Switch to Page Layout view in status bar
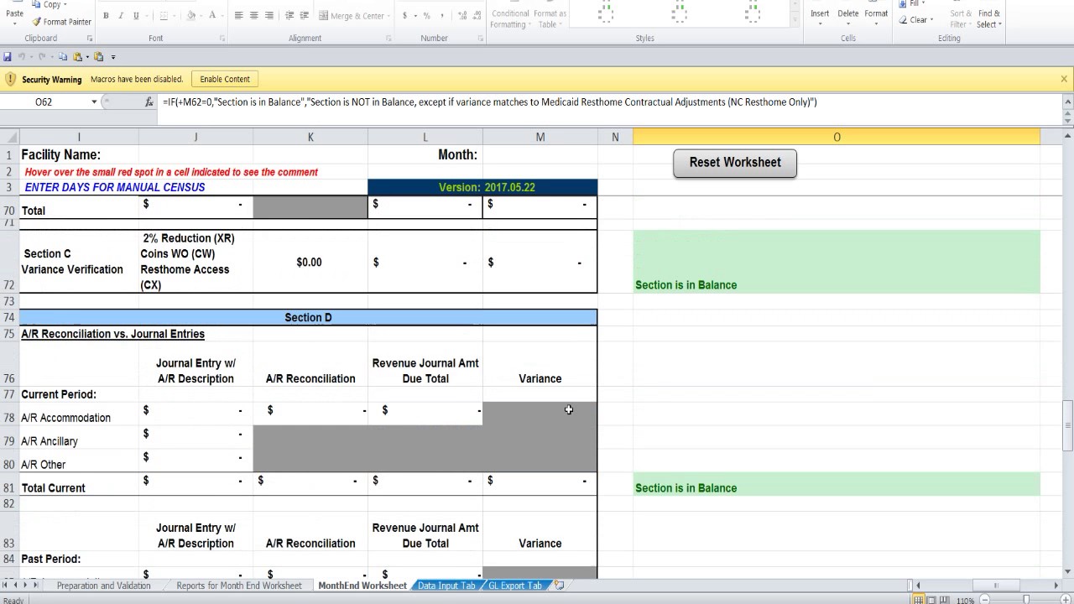1074x604 pixels. click(931, 601)
